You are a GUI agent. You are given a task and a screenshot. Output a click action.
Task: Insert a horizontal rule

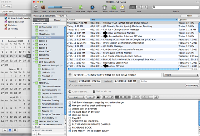click(151, 97)
